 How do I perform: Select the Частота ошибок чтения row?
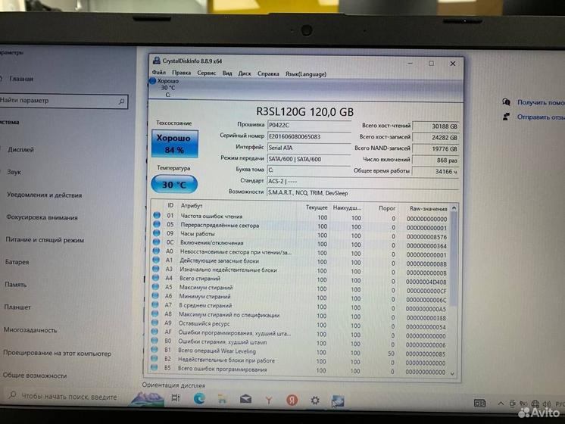301,217
